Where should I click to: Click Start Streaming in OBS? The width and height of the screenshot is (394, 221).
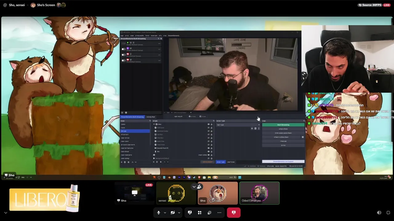(283, 125)
